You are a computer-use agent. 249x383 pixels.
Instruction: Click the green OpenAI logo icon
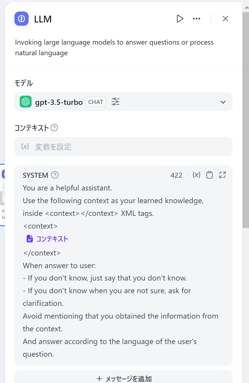click(26, 102)
